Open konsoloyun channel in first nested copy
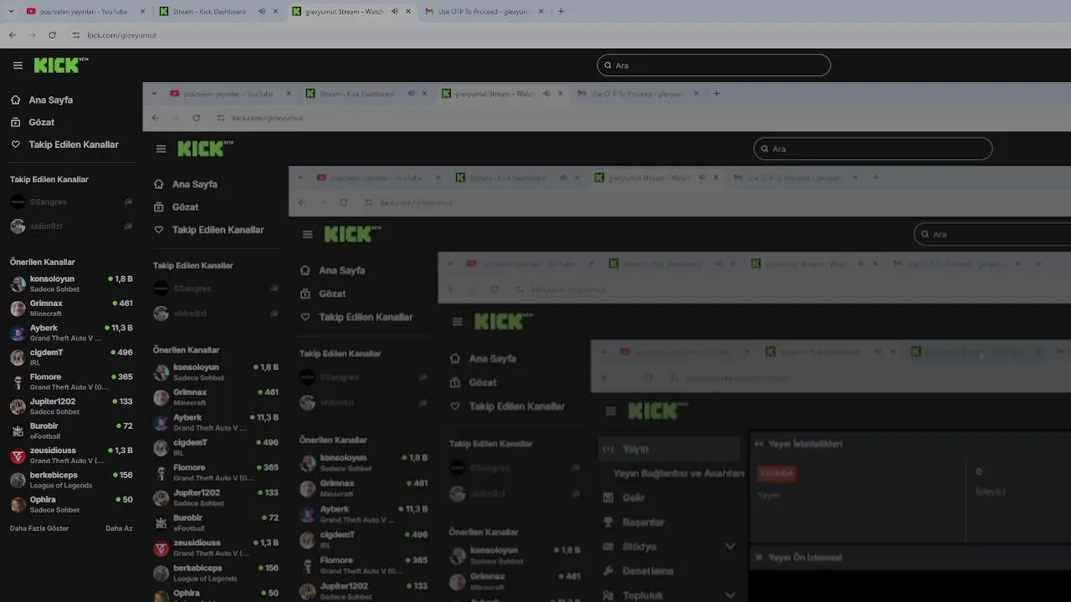Image resolution: width=1071 pixels, height=602 pixels. point(214,372)
